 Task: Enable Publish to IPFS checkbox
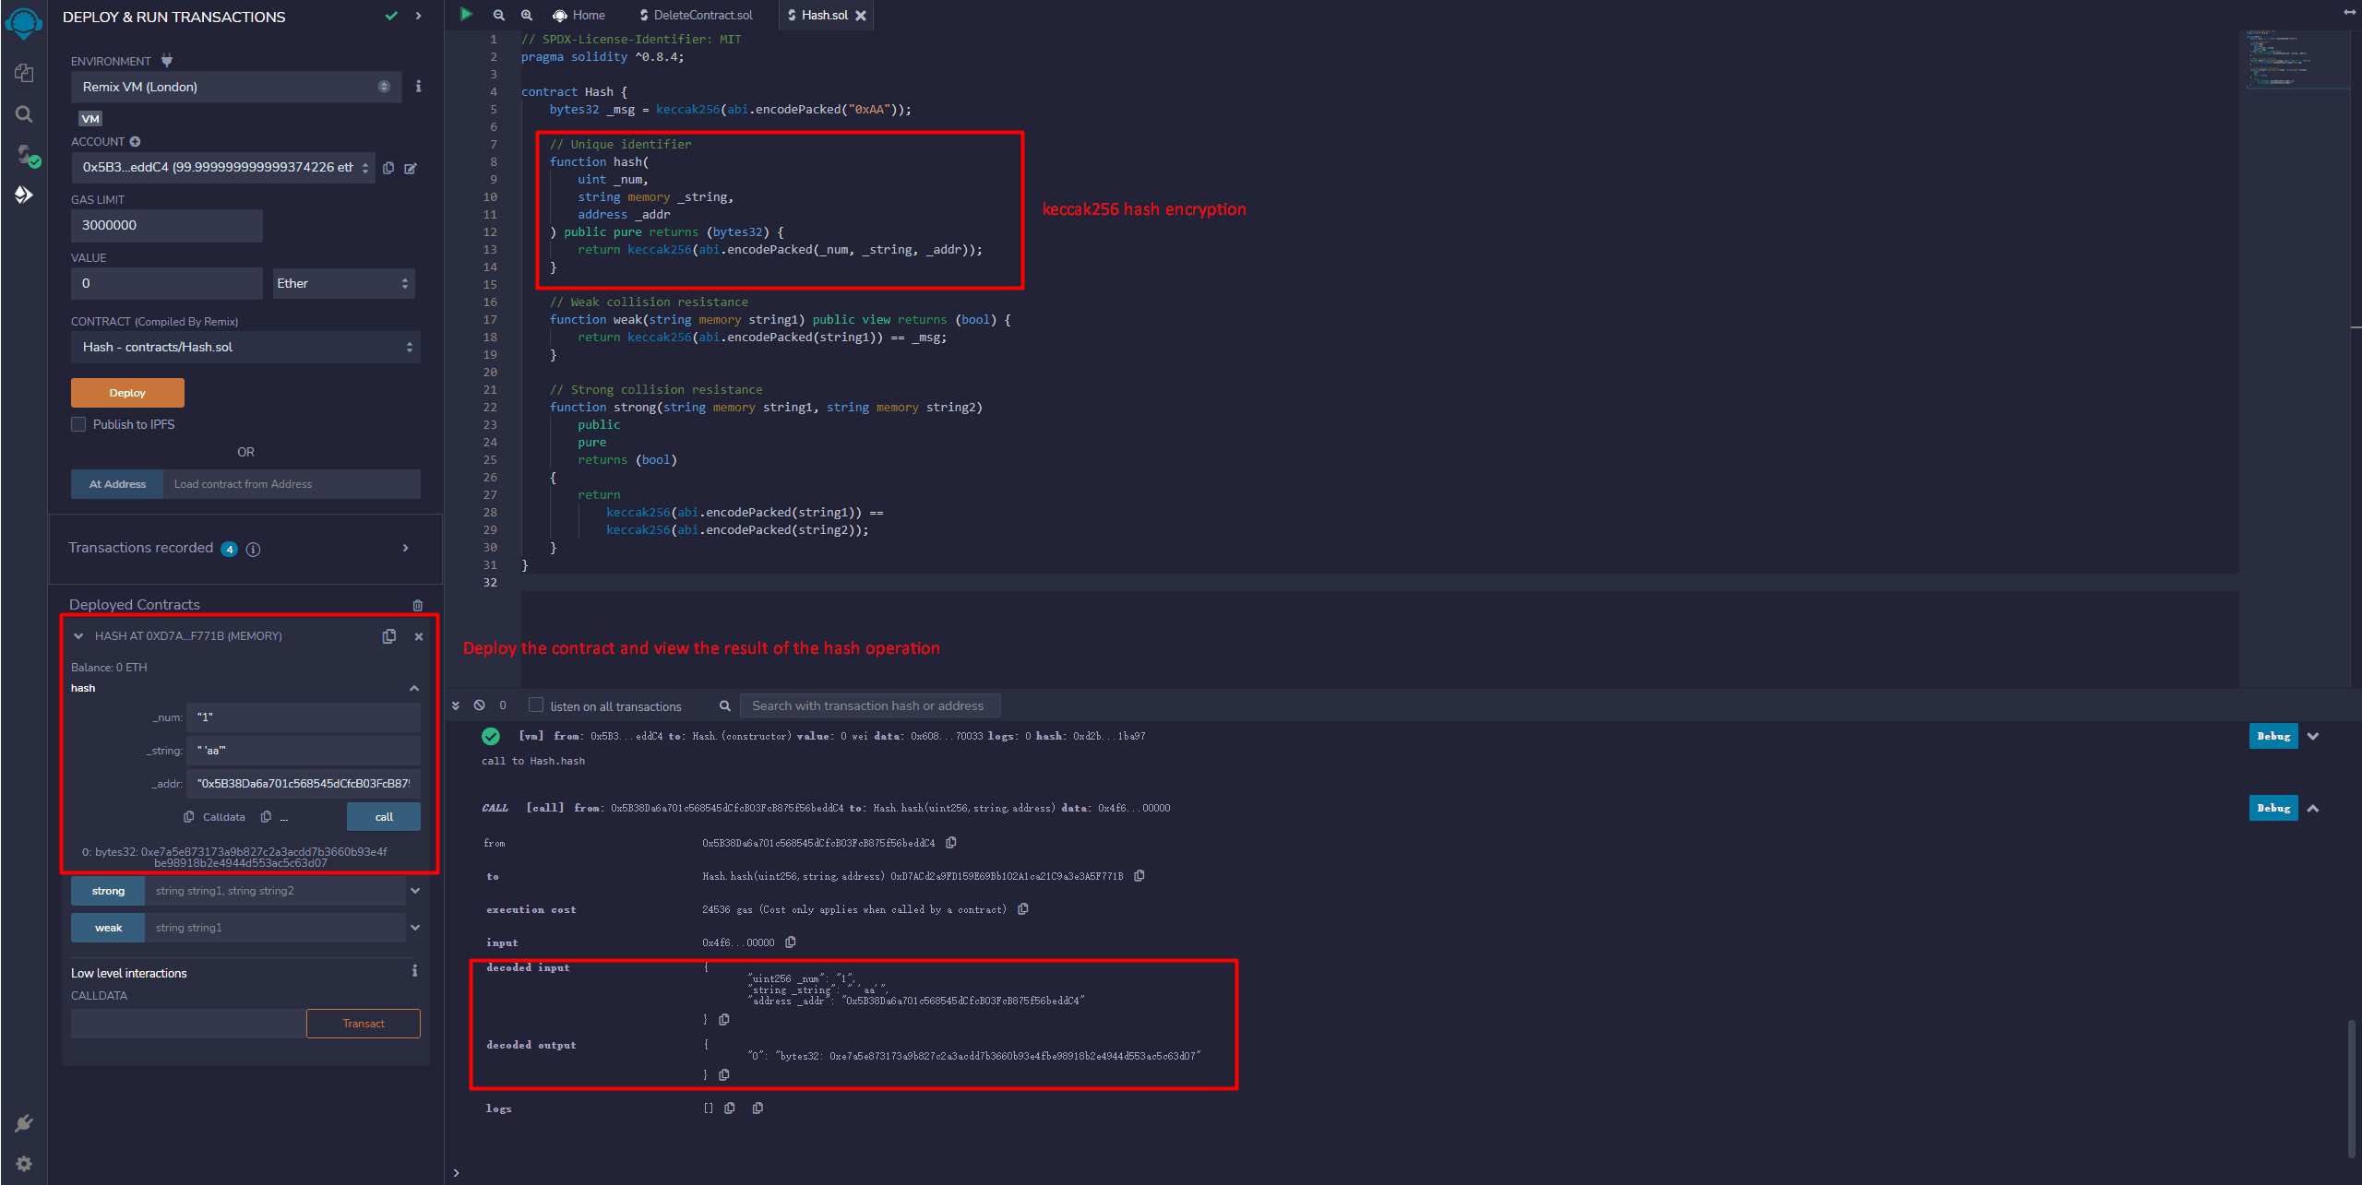[78, 424]
